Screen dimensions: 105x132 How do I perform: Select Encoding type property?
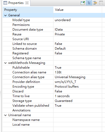pos(23,87)
